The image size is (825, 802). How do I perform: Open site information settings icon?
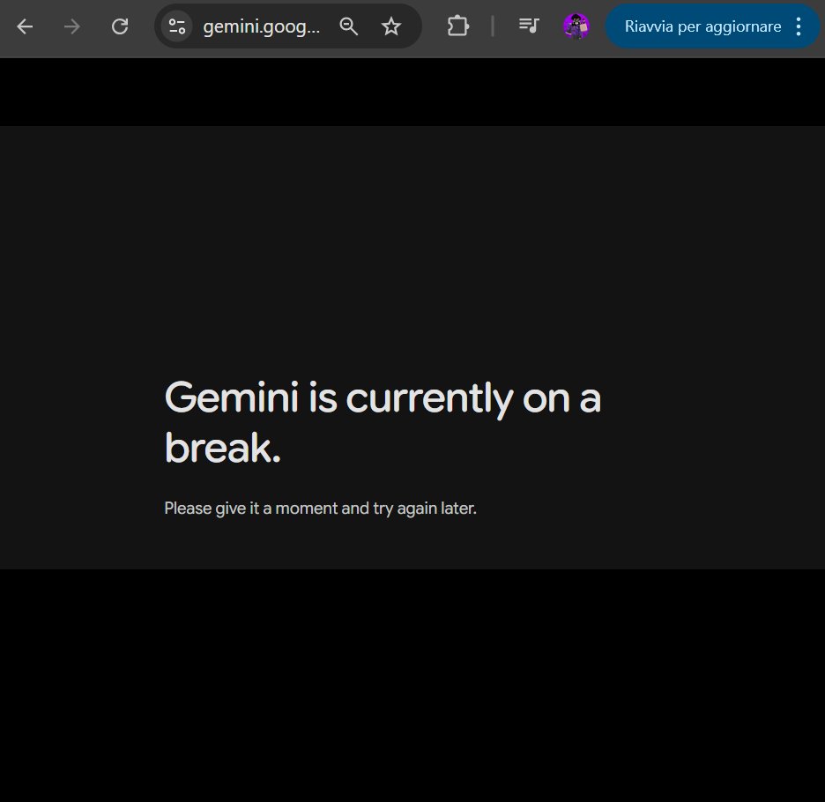tap(177, 26)
